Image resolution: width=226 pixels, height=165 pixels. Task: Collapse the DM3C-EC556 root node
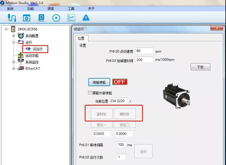[x=6, y=29]
